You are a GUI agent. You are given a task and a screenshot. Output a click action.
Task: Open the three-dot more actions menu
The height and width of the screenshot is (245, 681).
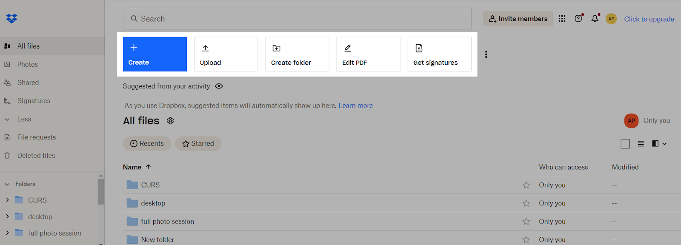point(486,54)
